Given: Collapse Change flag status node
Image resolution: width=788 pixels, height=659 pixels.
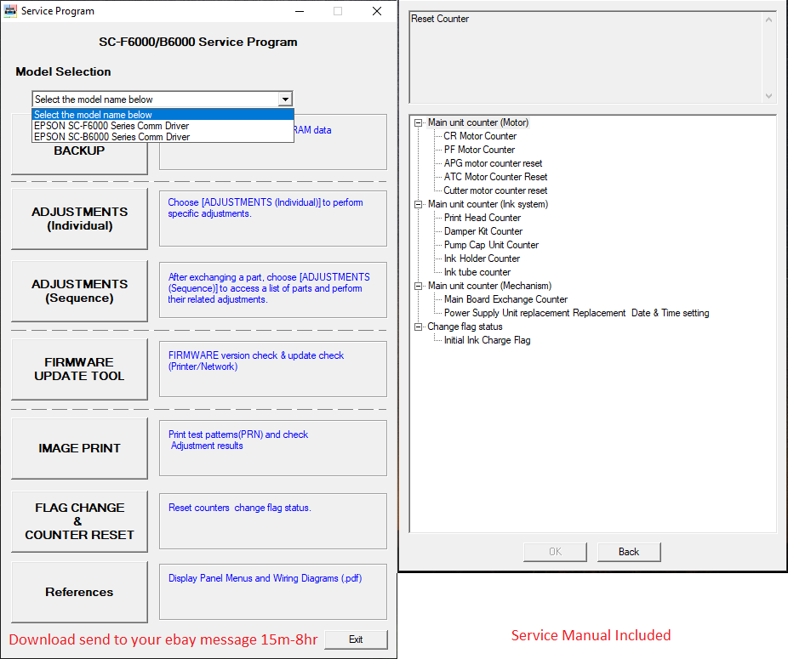Looking at the screenshot, I should coord(418,327).
